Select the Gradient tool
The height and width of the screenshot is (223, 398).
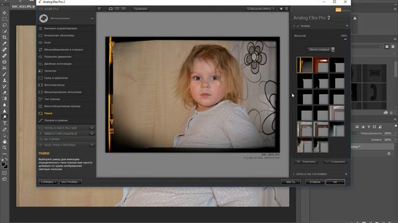point(4,98)
